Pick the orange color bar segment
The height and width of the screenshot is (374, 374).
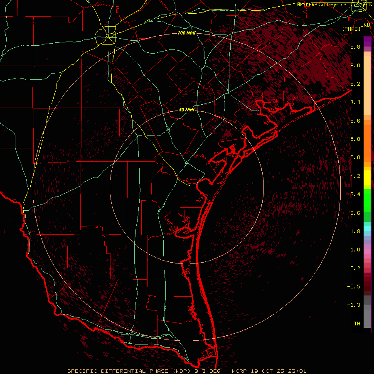[x=367, y=144]
